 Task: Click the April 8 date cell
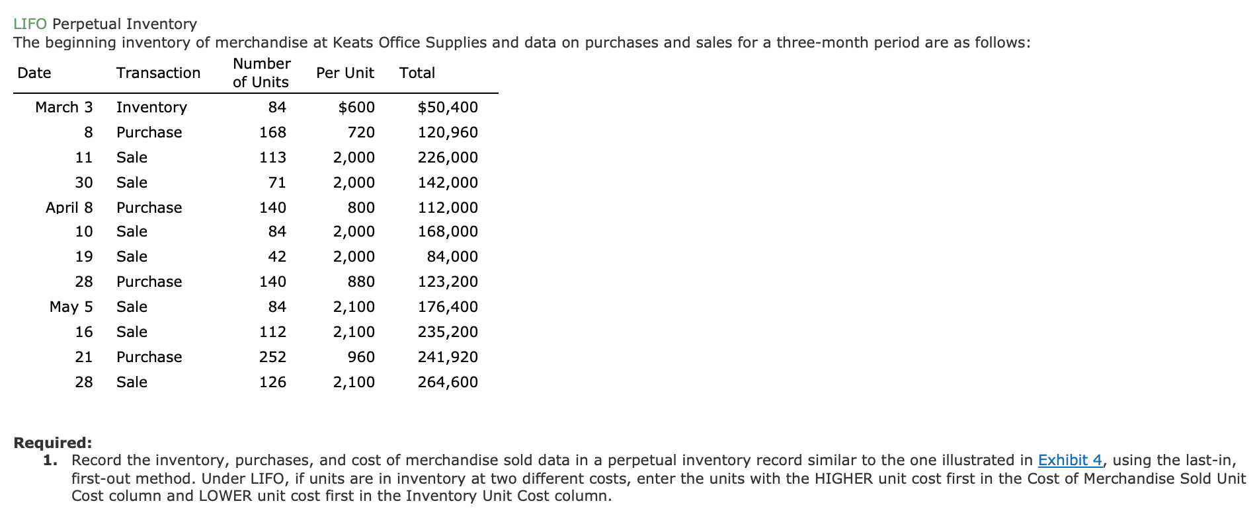pyautogui.click(x=69, y=207)
